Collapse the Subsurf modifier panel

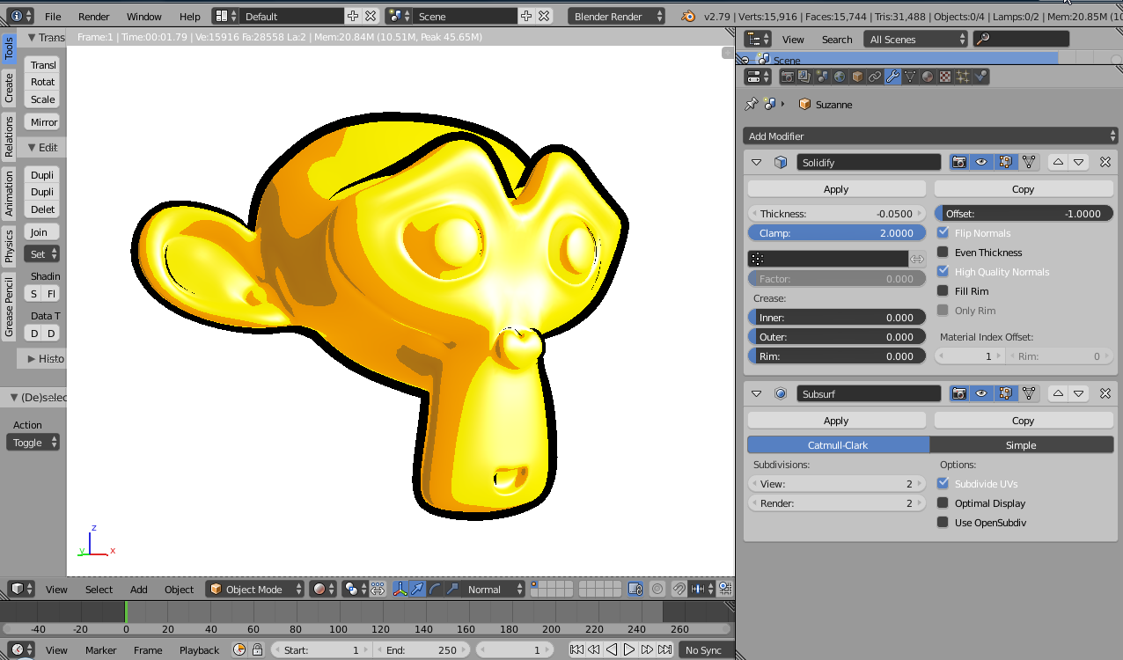[x=756, y=393]
